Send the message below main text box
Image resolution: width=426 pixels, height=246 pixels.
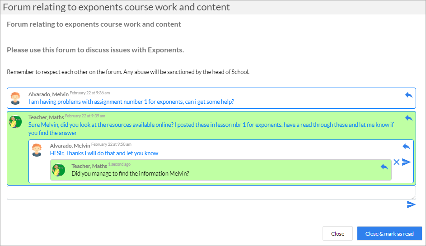point(411,204)
